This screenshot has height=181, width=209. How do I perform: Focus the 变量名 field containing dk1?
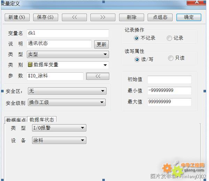pyautogui.click(x=68, y=33)
